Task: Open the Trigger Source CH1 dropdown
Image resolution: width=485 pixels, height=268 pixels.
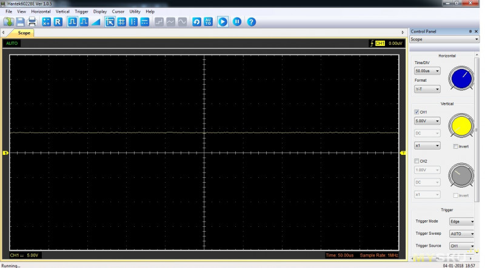Action: pyautogui.click(x=462, y=246)
